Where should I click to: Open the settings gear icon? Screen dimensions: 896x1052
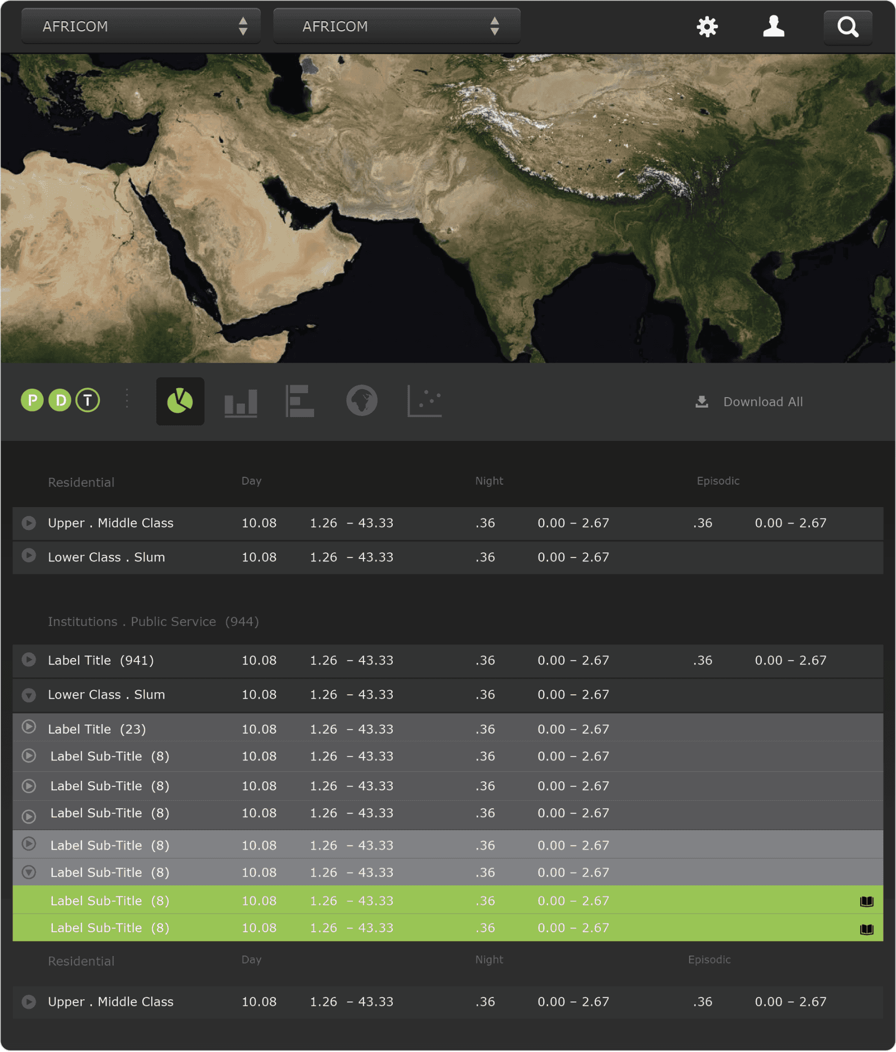coord(707,26)
